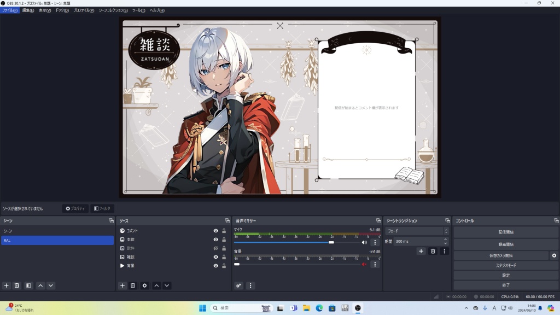Image resolution: width=560 pixels, height=315 pixels.
Task: Add a new source with plus icon
Action: (122, 285)
